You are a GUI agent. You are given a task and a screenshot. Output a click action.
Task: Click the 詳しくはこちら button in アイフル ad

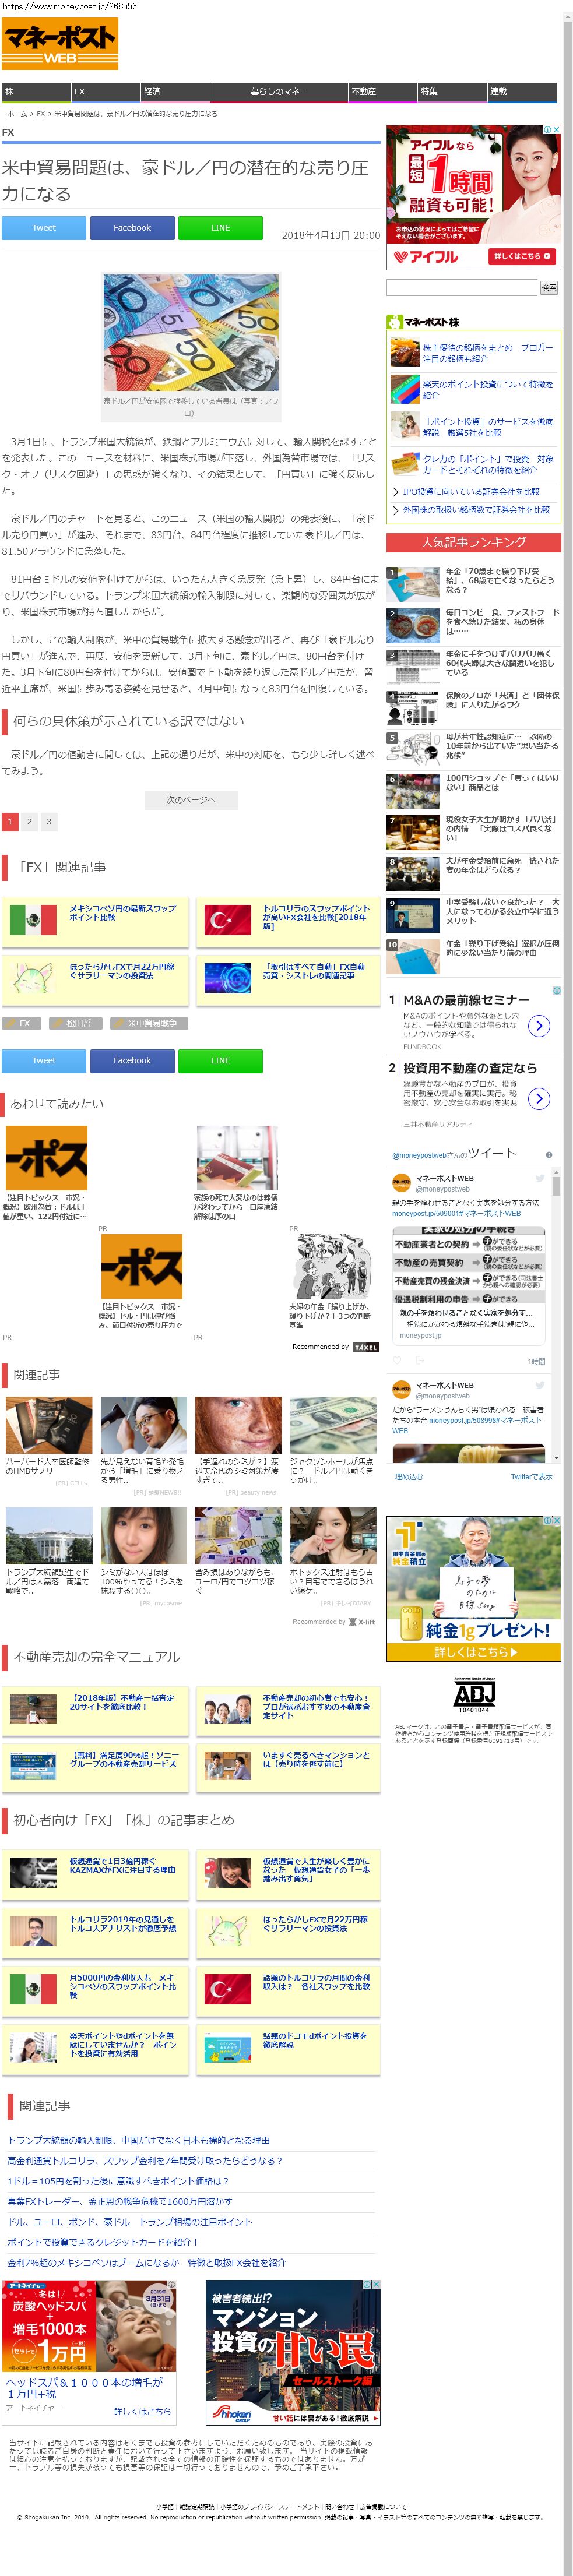point(522,256)
